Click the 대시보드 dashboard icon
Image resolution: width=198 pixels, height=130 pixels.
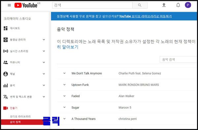coord(5,28)
